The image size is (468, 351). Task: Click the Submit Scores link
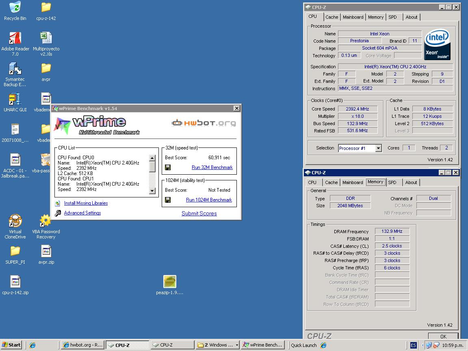pos(199,213)
